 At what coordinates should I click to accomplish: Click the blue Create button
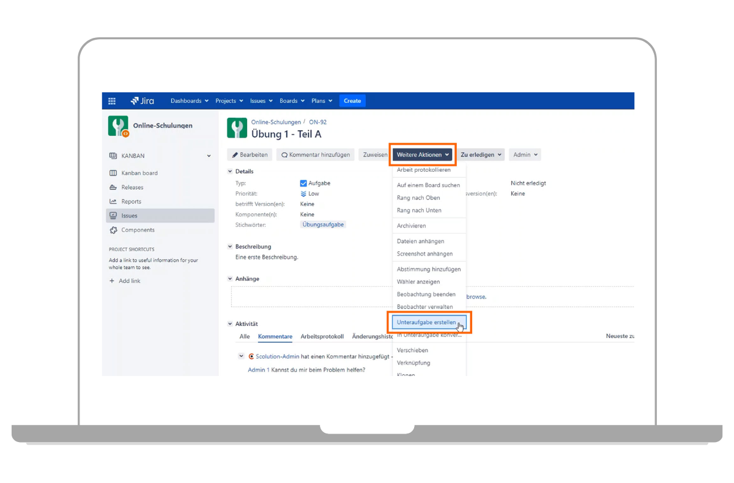tap(352, 101)
